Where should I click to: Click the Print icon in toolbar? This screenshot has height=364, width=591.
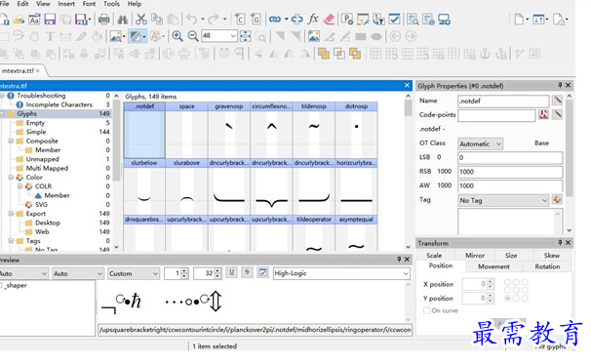coord(103,19)
